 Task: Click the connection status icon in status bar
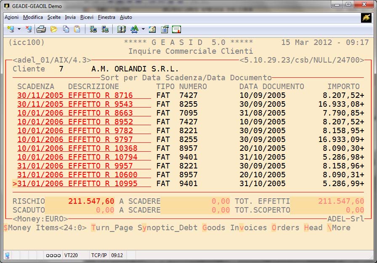coord(7,255)
